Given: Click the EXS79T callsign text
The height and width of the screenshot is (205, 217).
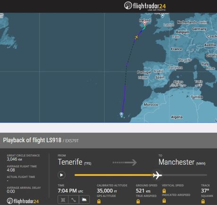Looking at the screenshot, I should click(72, 141).
